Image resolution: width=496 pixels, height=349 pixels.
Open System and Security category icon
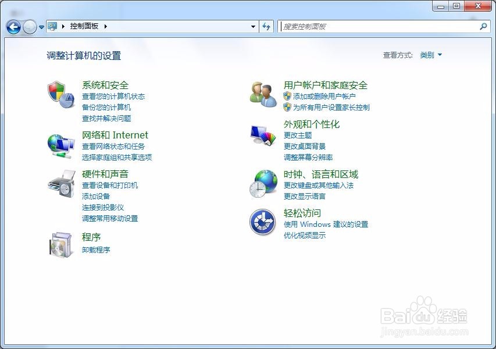click(x=61, y=95)
